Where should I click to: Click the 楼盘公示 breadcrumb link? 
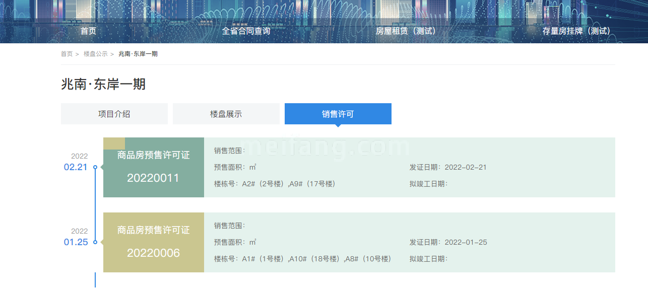click(95, 54)
